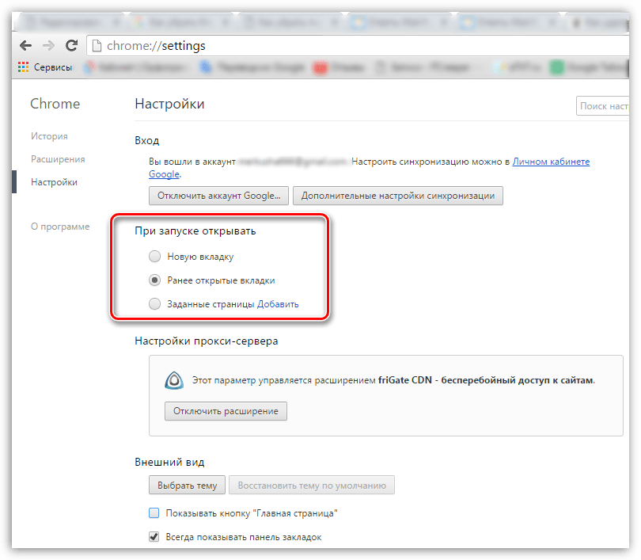
Task: Click the Выбрать тему button
Action: click(187, 485)
